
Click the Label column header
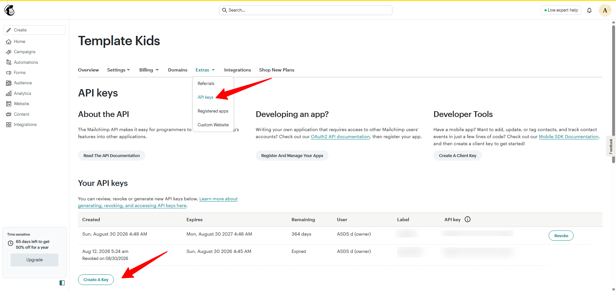(x=403, y=220)
